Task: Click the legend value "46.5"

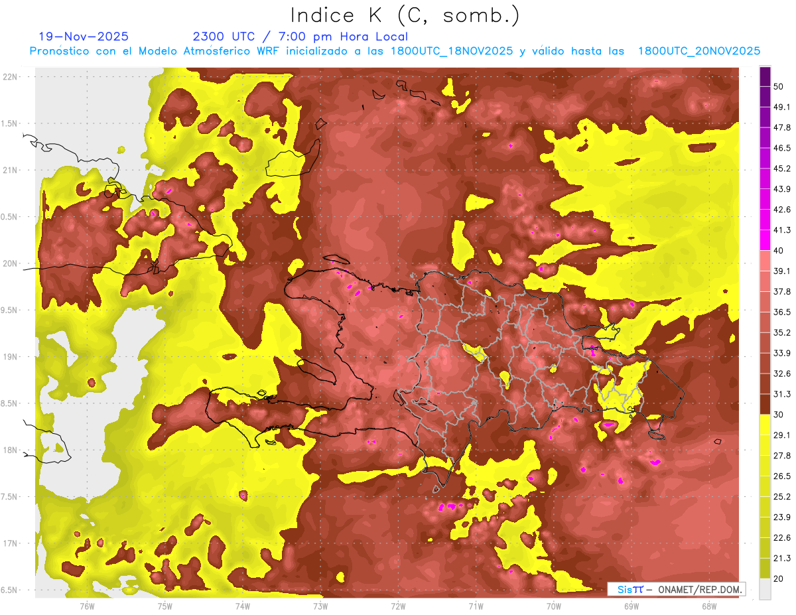Action: [x=782, y=148]
